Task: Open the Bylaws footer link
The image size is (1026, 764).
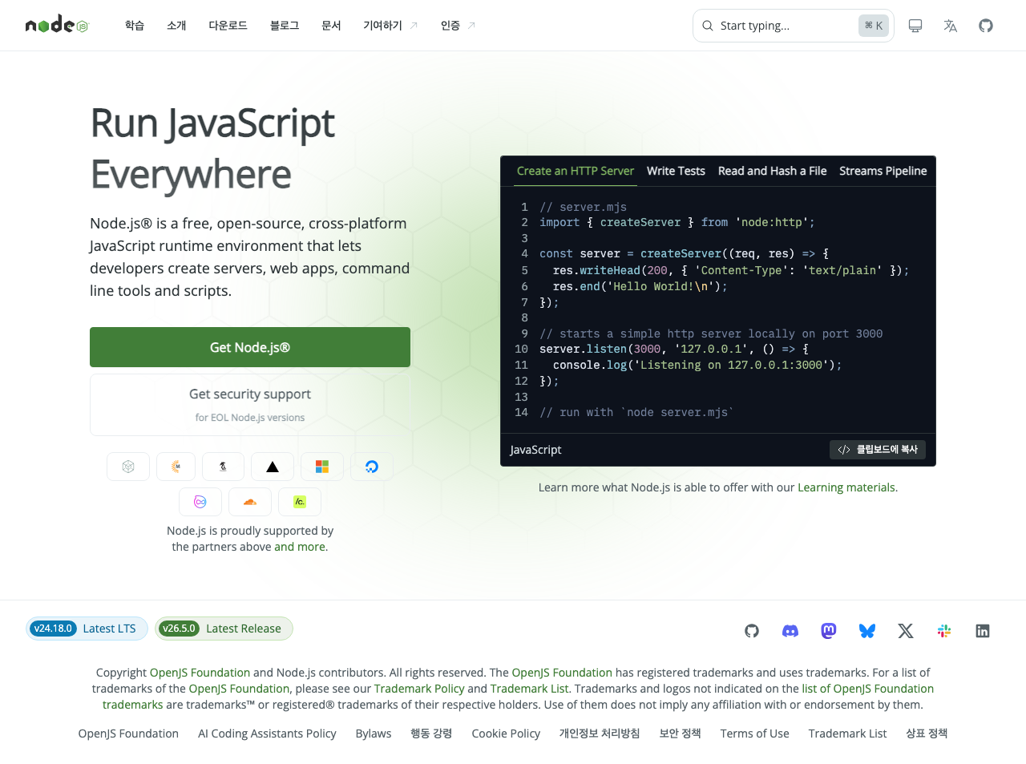Action: pos(374,734)
